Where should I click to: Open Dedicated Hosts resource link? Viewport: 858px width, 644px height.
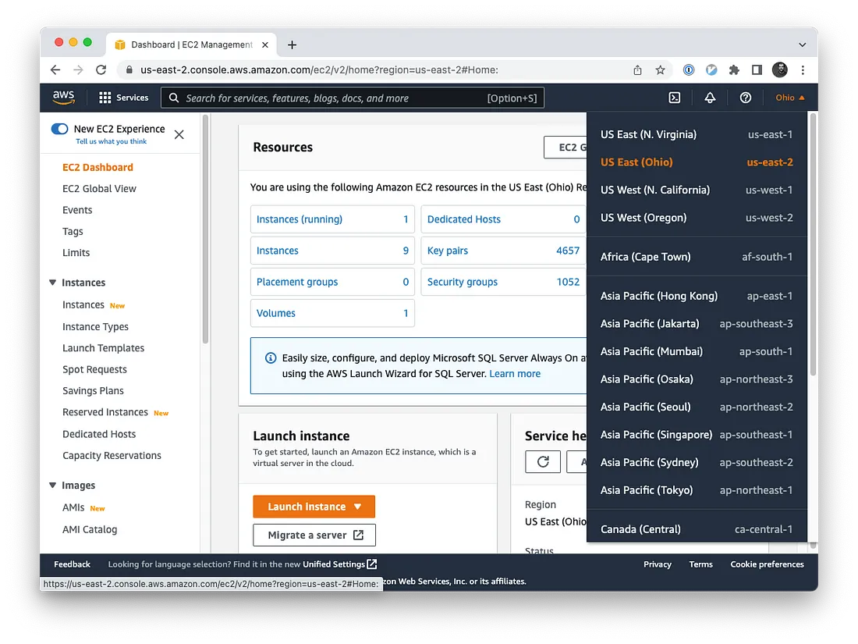[464, 219]
